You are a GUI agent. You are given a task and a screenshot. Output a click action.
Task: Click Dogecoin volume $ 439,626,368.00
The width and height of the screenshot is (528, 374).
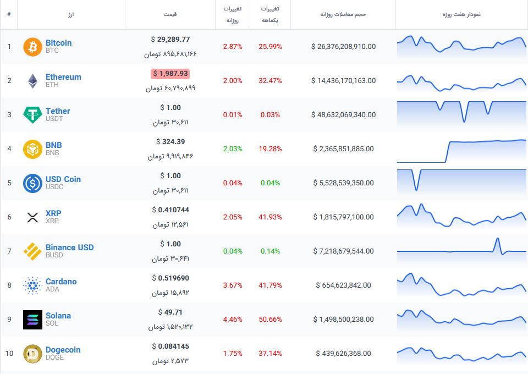click(x=343, y=354)
